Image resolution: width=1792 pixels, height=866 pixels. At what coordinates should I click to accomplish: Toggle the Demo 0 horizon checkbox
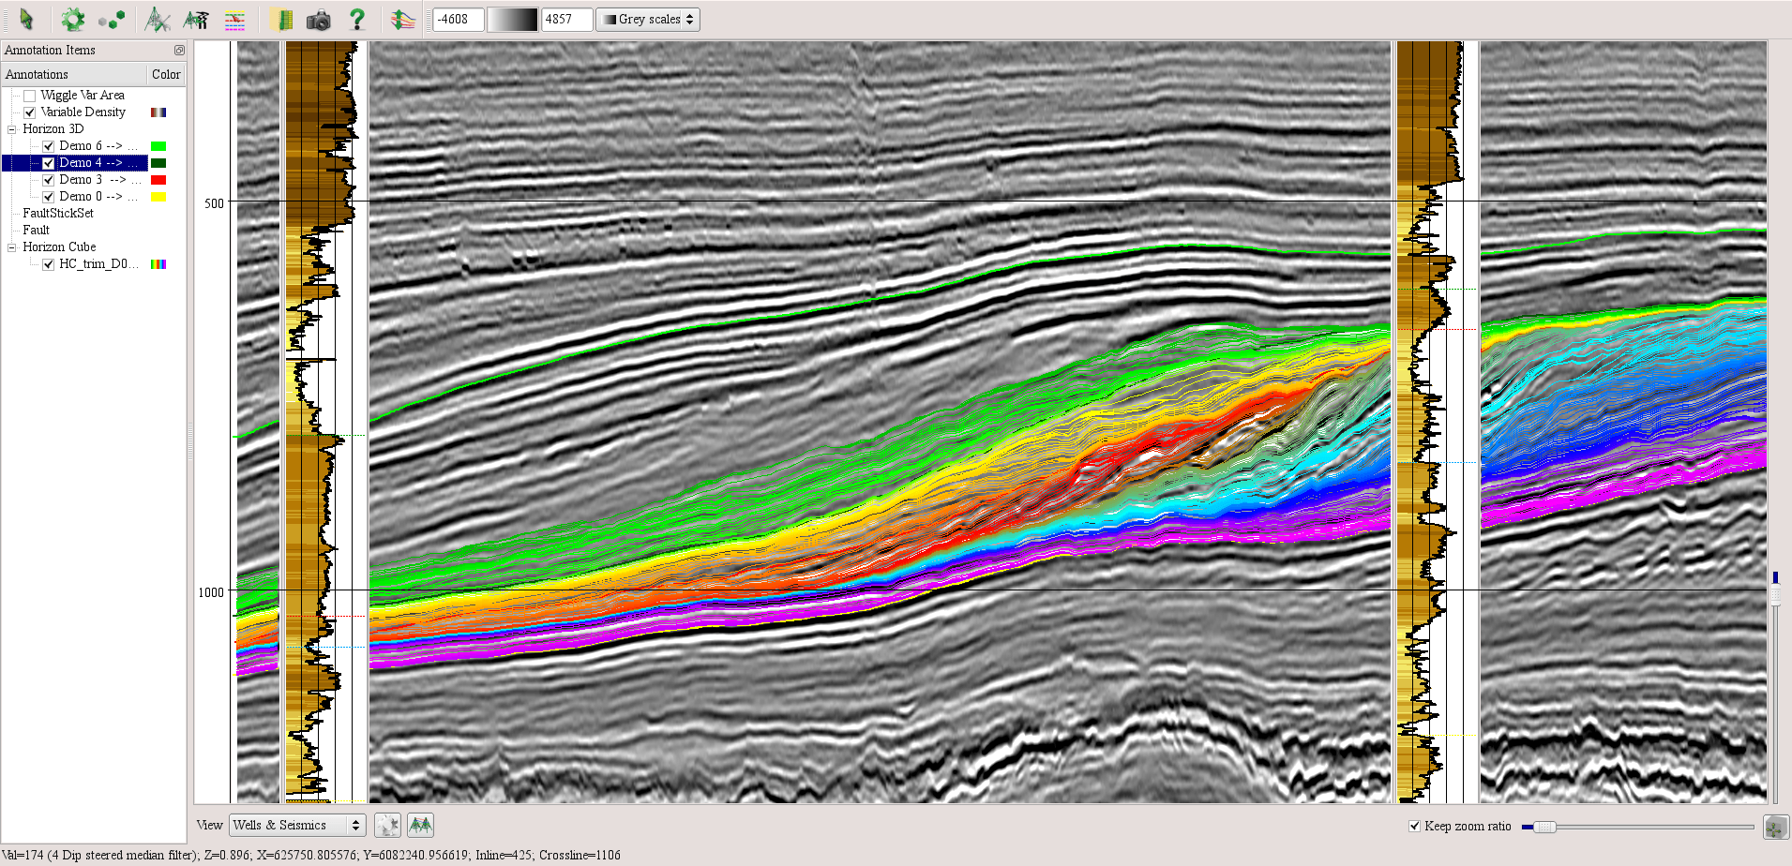(49, 197)
